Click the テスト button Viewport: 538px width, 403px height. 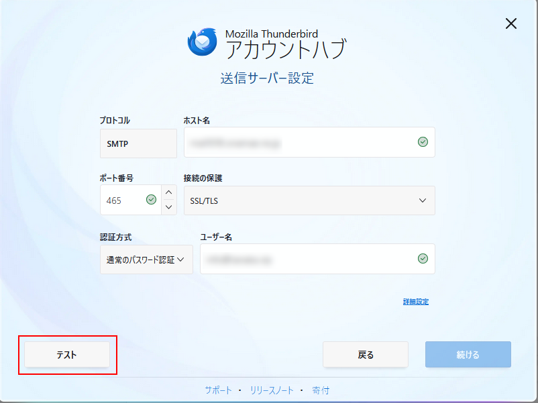(x=67, y=354)
